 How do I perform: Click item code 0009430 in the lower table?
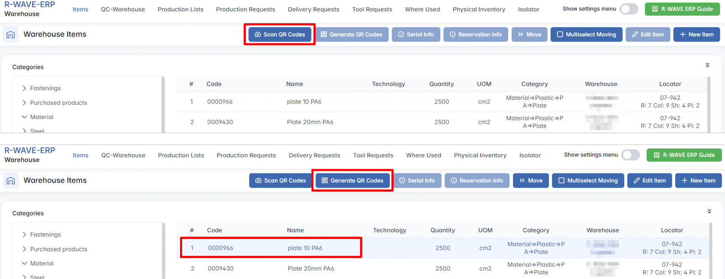tap(220, 268)
